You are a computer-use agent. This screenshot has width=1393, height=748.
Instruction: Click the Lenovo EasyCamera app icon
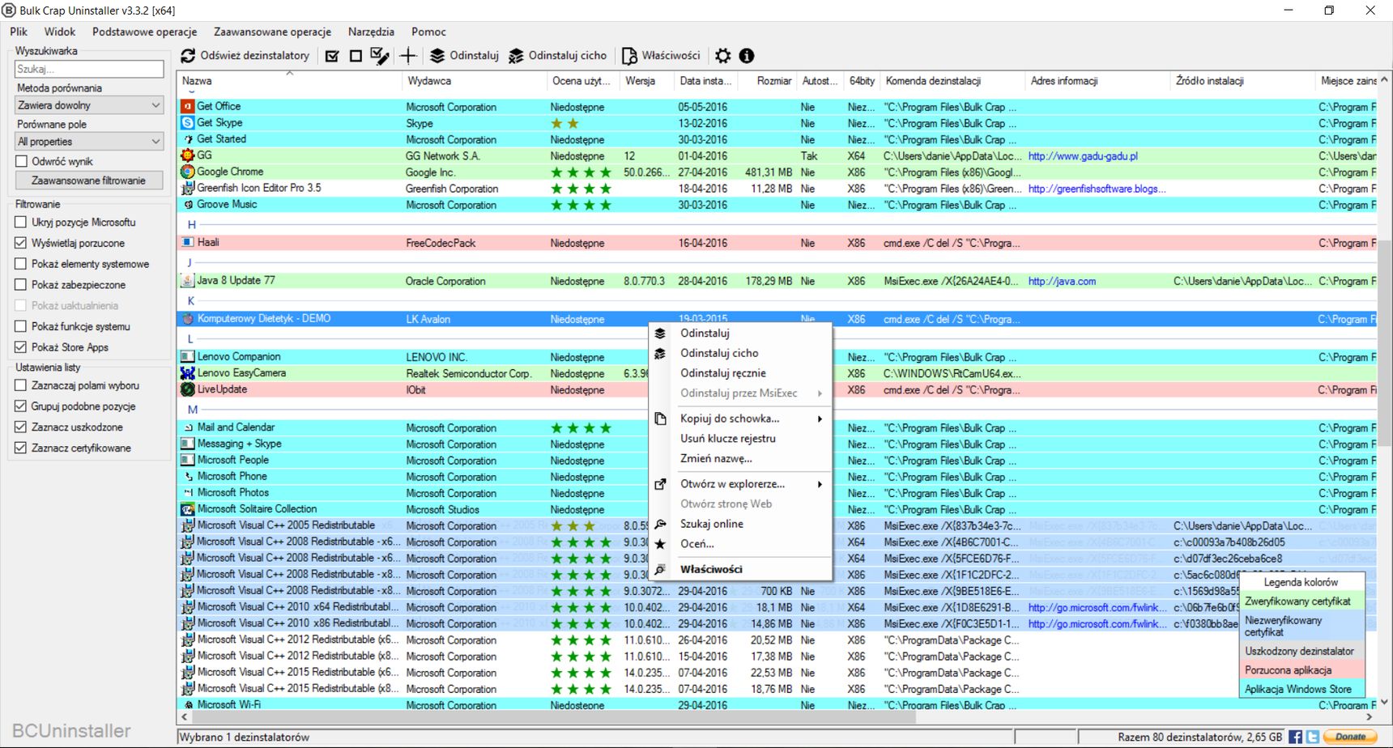(x=188, y=373)
